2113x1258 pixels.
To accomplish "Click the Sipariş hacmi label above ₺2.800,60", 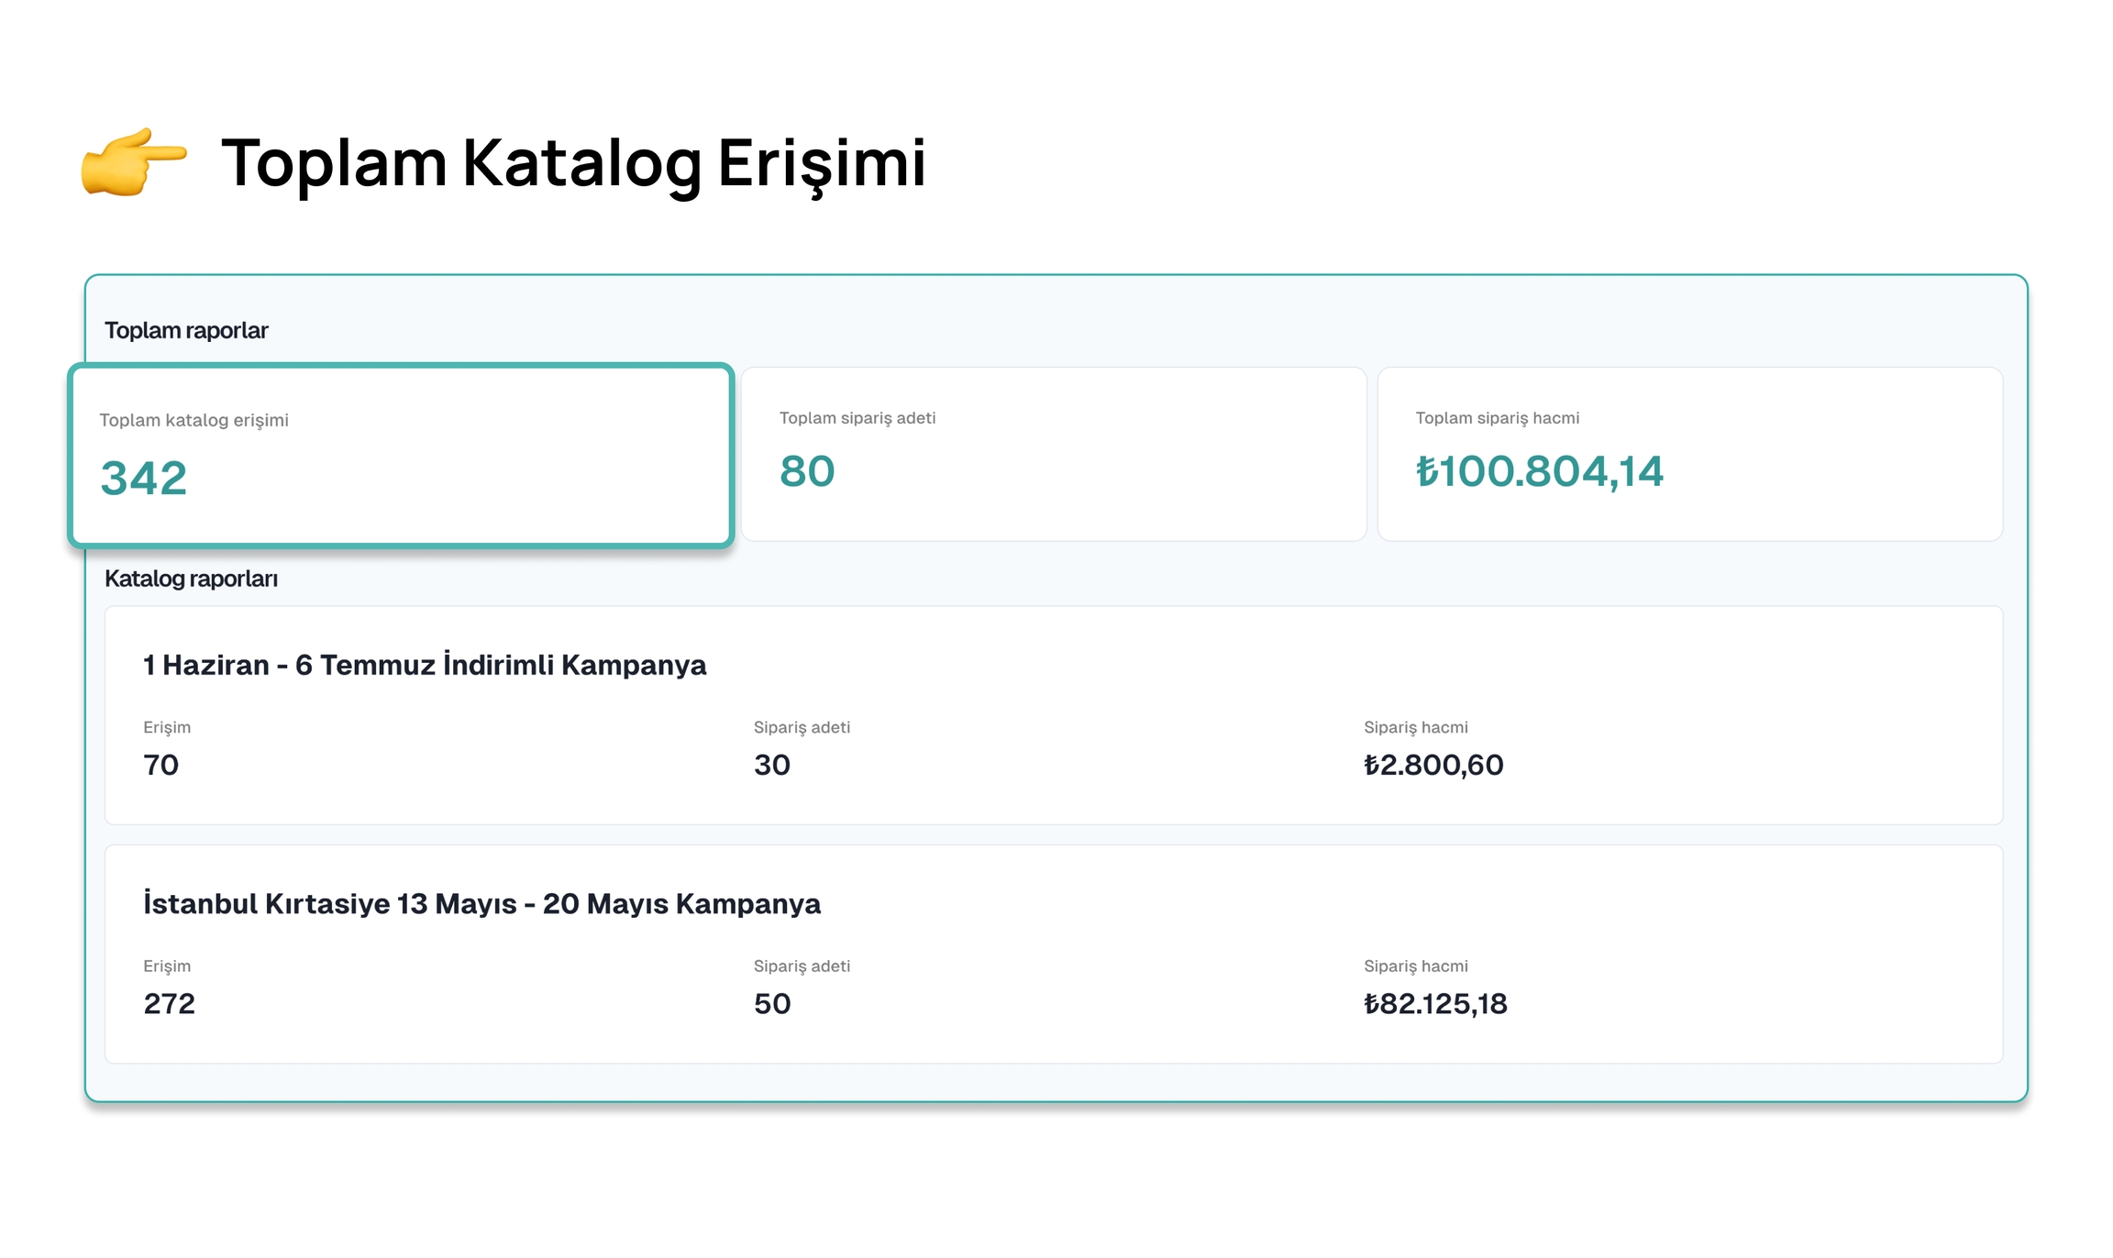I will click(x=1415, y=727).
